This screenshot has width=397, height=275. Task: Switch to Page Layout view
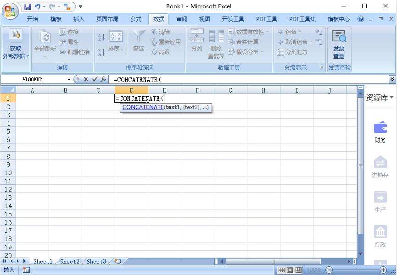click(x=290, y=270)
